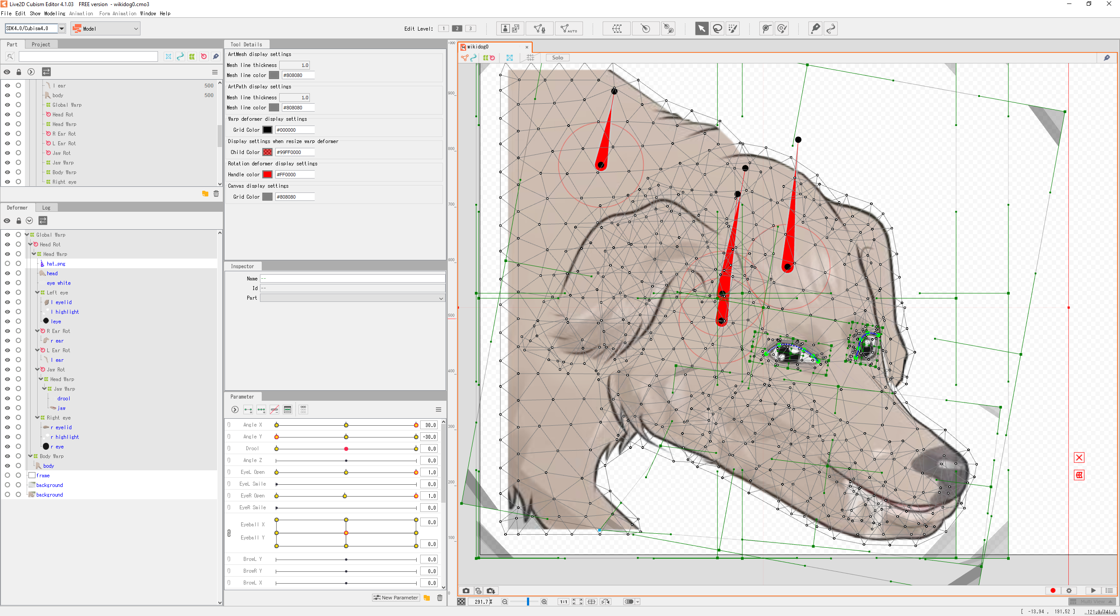Toggle frame layer visibility

tap(7, 476)
